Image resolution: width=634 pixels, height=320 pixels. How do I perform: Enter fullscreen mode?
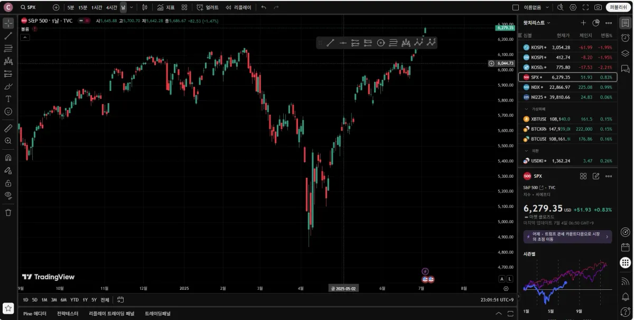(x=585, y=7)
